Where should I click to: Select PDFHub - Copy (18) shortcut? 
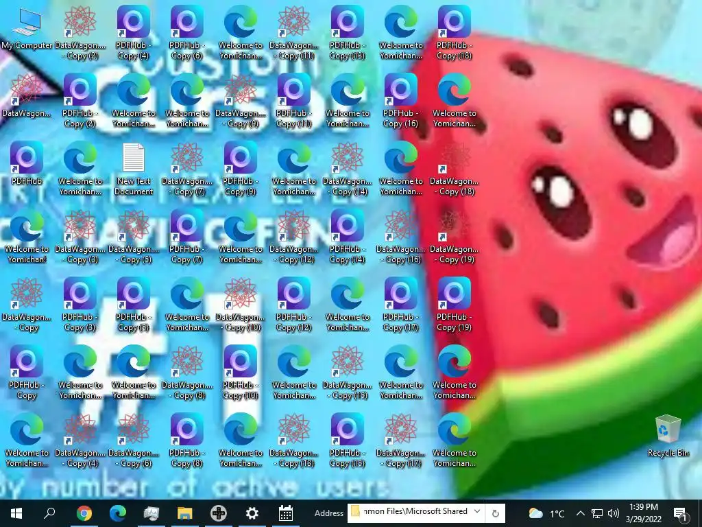tap(454, 34)
